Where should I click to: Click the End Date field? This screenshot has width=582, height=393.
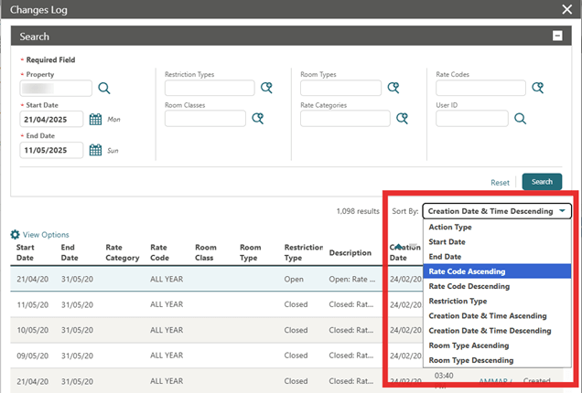pyautogui.click(x=51, y=150)
